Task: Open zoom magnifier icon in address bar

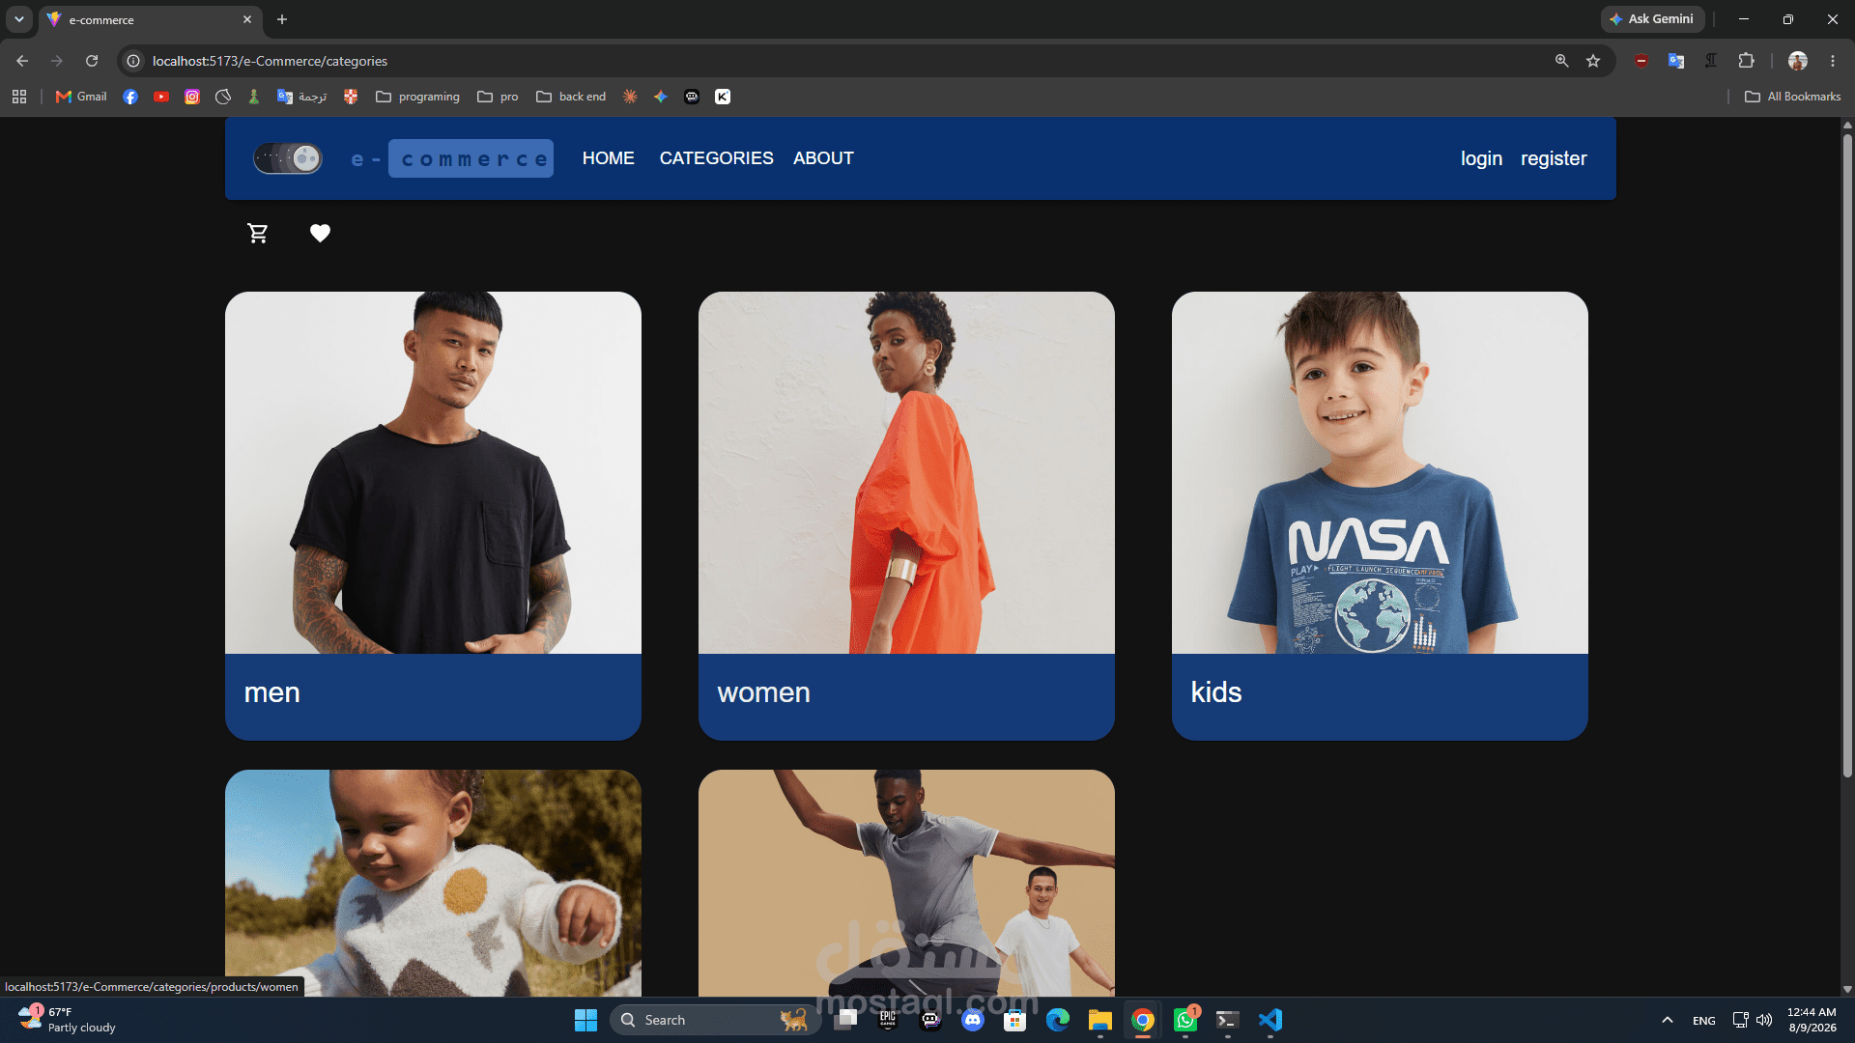Action: pos(1561,61)
